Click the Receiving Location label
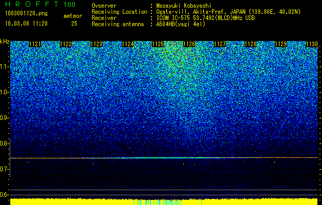The image size is (322, 205). pos(119,12)
